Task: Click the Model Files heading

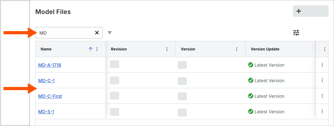Action: coord(53,12)
